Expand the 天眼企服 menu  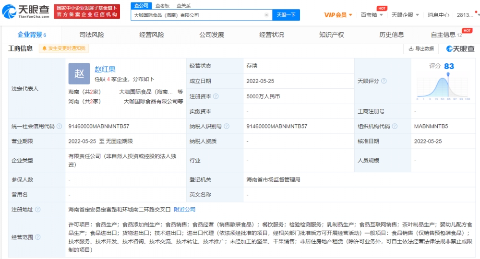click(405, 15)
